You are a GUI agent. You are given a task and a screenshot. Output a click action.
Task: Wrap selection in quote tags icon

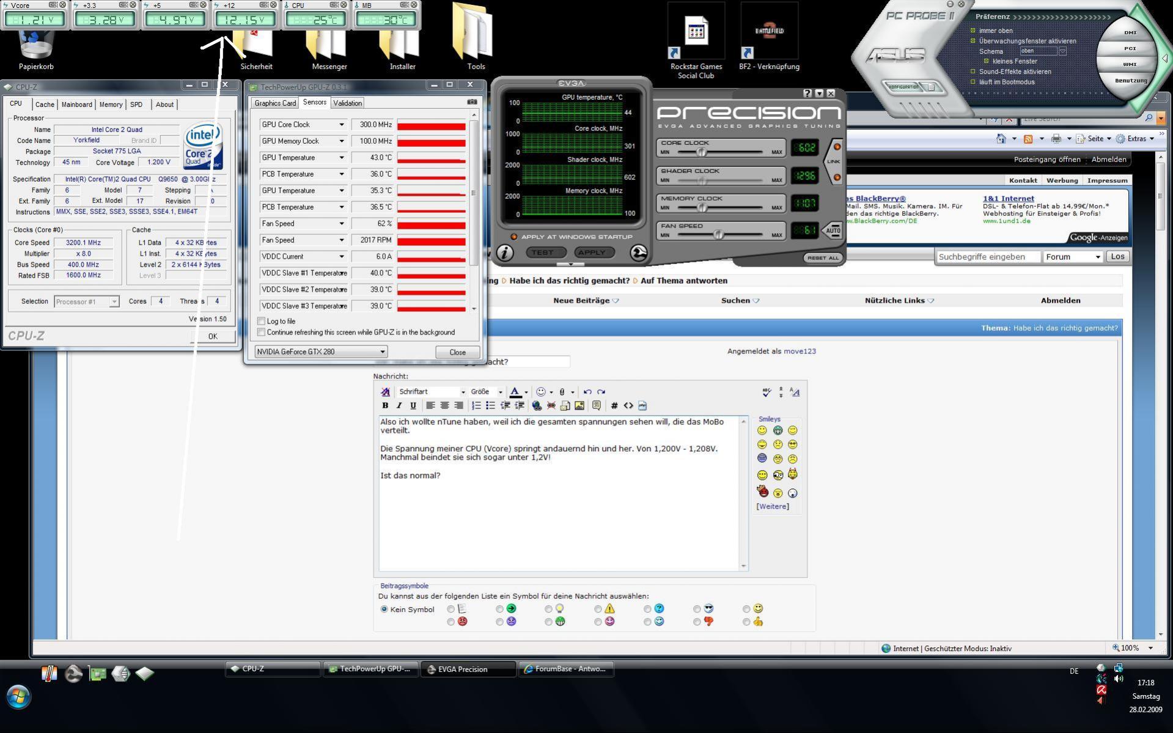(597, 405)
